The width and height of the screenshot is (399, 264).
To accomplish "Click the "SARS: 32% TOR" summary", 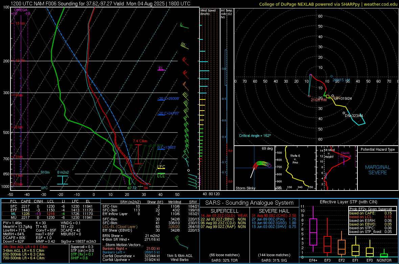I will tap(224, 260).
